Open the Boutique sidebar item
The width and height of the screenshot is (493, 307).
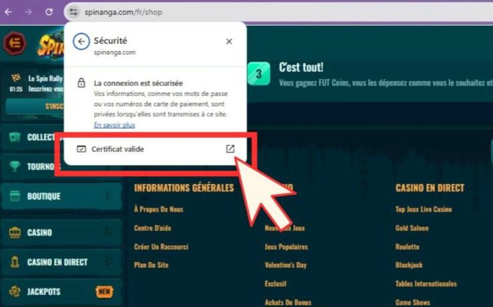62,196
